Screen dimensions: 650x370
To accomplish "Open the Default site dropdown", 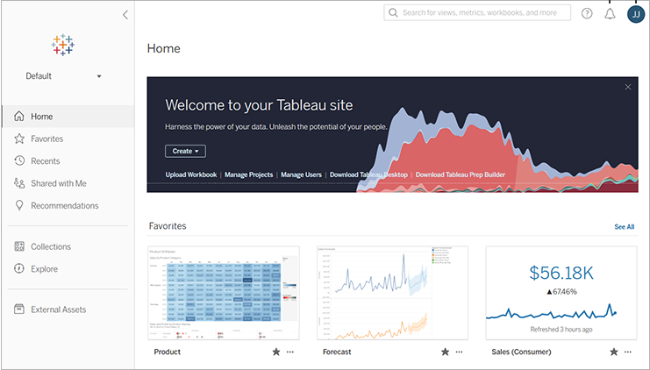I will [x=63, y=76].
